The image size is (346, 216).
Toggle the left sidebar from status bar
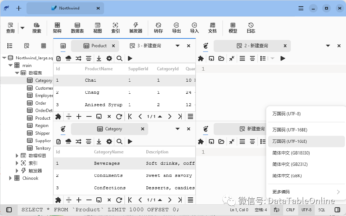tap(9, 210)
